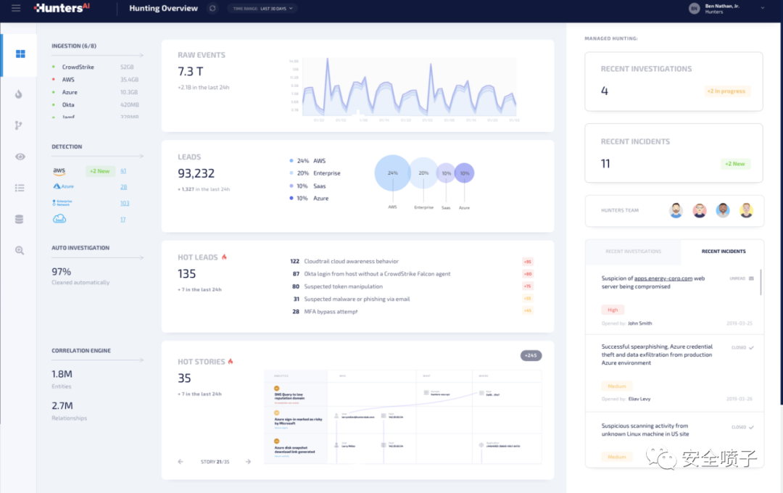This screenshot has width=783, height=493.
Task: Open the AWS detection count 41 link
Action: [x=123, y=171]
